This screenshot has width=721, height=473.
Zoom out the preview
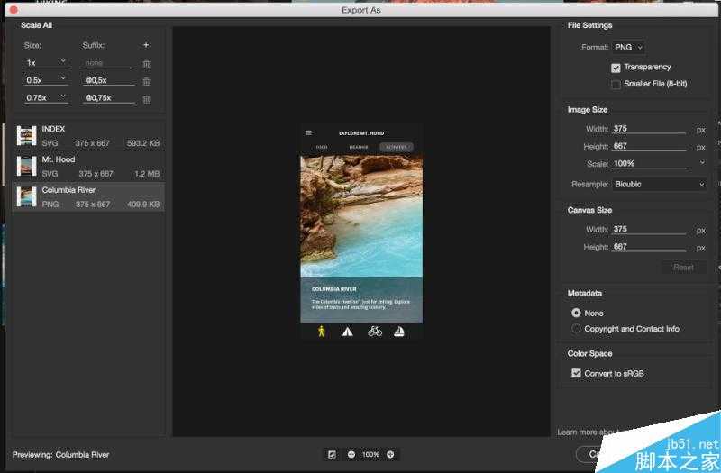pos(351,454)
